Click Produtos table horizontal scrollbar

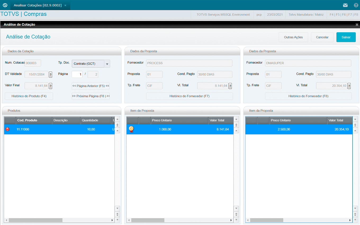(x=36, y=220)
